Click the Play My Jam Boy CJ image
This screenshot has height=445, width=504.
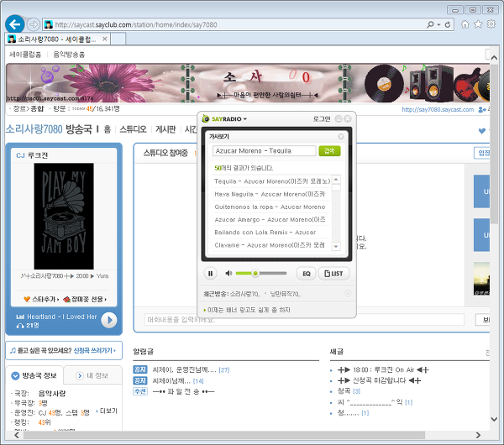tap(64, 216)
